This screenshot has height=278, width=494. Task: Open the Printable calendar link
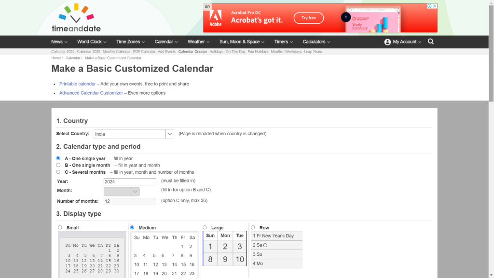[x=77, y=84]
